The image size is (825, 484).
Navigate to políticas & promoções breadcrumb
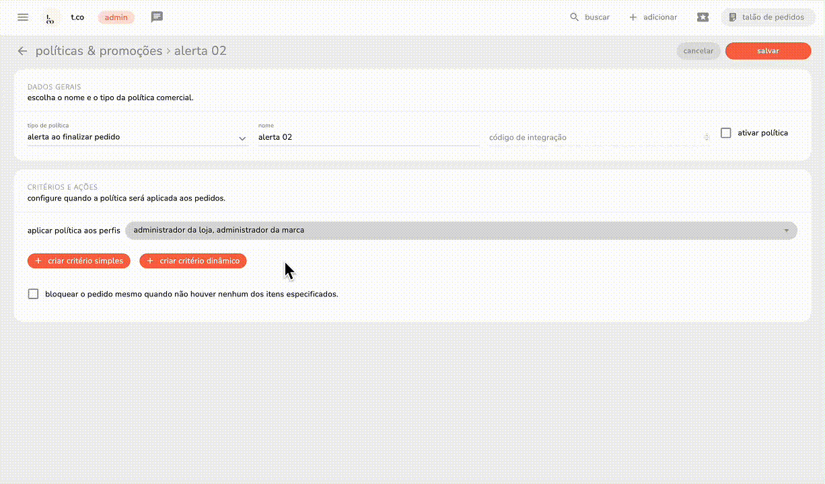(99, 51)
